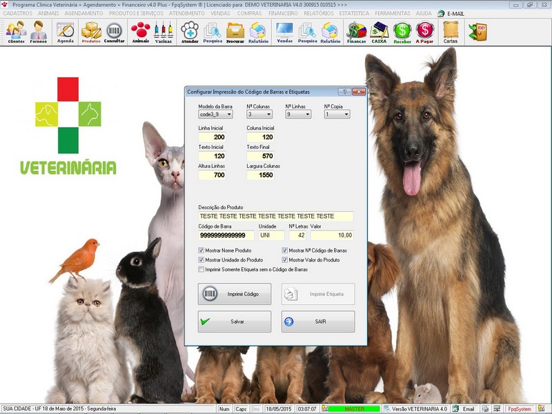Click Pesquisa icon next to Atender
Screen dimensions: 552x414
pos(213,32)
